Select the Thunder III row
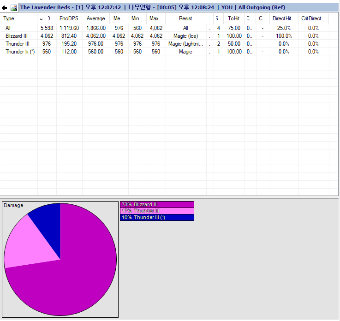The image size is (340, 321). tap(18, 44)
